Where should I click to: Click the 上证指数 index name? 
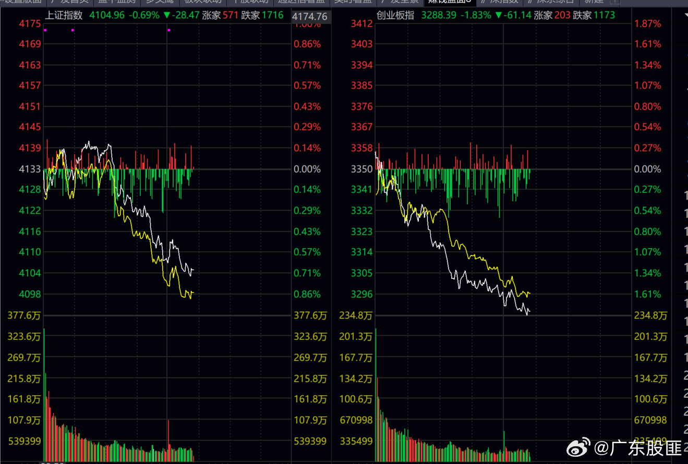click(x=64, y=15)
